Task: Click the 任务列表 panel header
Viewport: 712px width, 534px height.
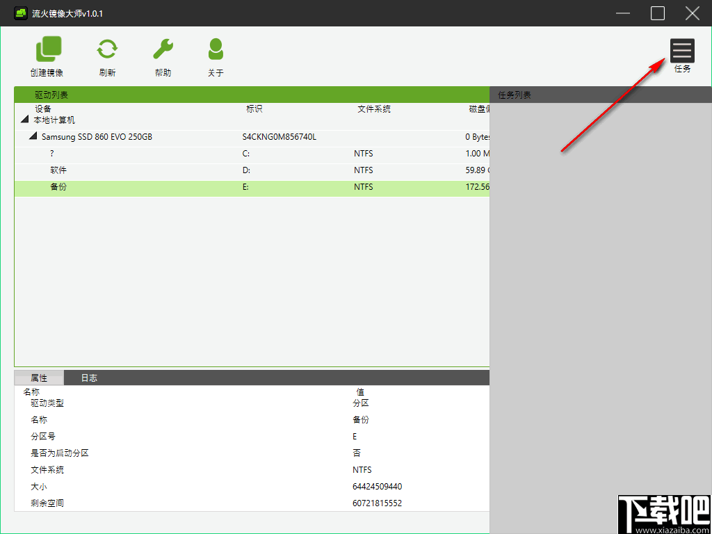Action: 601,95
